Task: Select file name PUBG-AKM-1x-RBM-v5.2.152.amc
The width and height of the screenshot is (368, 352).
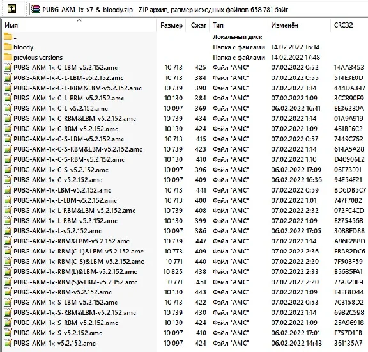Action: tap(63, 292)
